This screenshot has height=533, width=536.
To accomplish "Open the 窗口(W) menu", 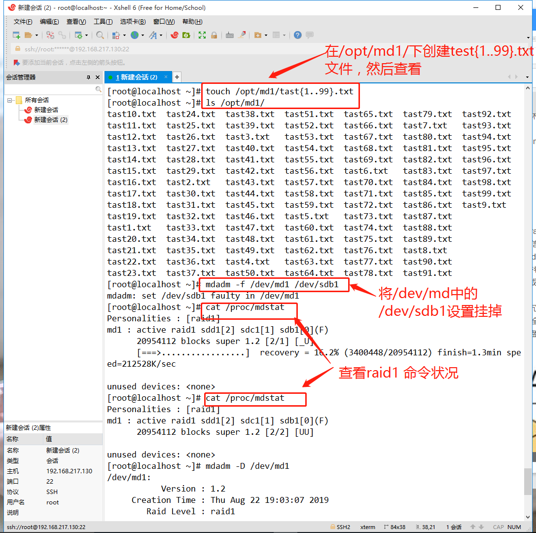I will pyautogui.click(x=164, y=22).
